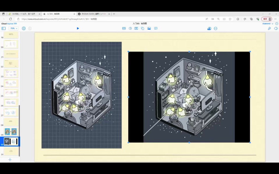Switch to RYOKAN GUIDE browser tab

pyautogui.click(x=94, y=14)
